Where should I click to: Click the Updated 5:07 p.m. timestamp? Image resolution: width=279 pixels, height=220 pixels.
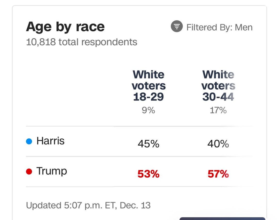(x=88, y=206)
